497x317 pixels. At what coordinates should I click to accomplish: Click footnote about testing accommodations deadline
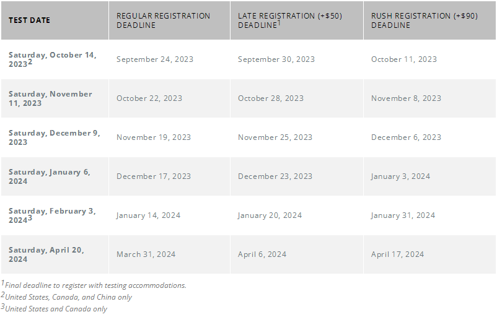tap(94, 285)
